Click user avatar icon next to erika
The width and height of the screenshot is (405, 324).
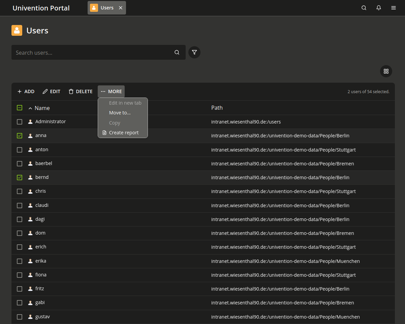click(30, 261)
